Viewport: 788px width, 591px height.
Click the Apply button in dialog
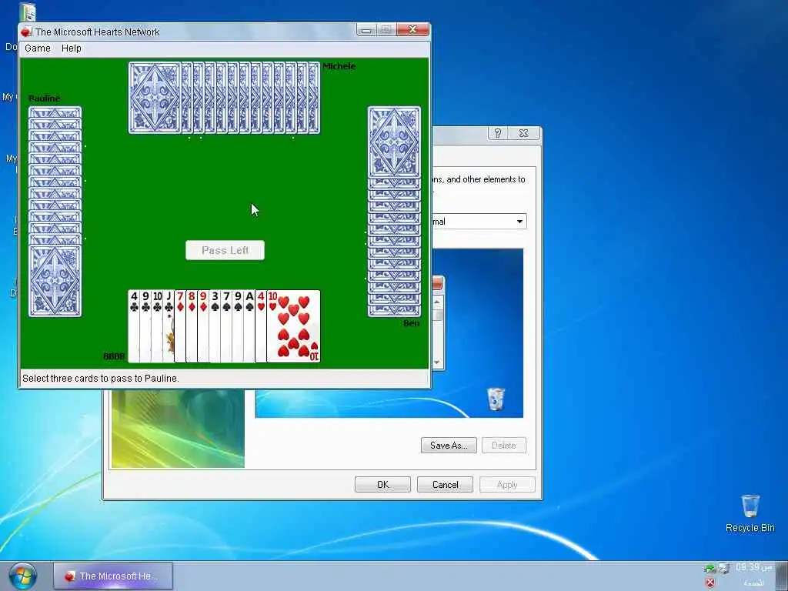click(507, 485)
